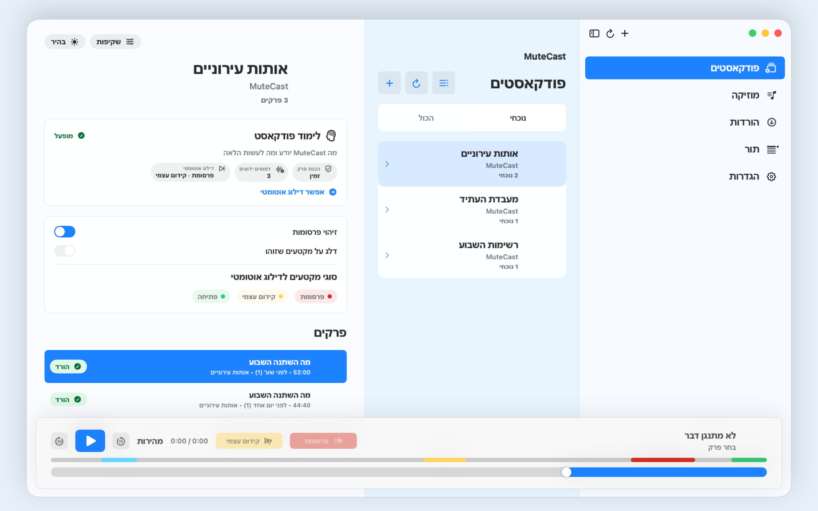Expand chevron for רשימות השבוע
The width and height of the screenshot is (818, 511).
point(387,255)
